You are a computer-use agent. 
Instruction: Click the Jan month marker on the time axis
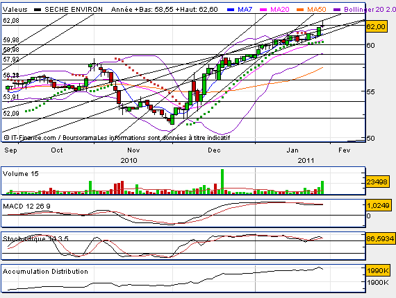(292, 150)
